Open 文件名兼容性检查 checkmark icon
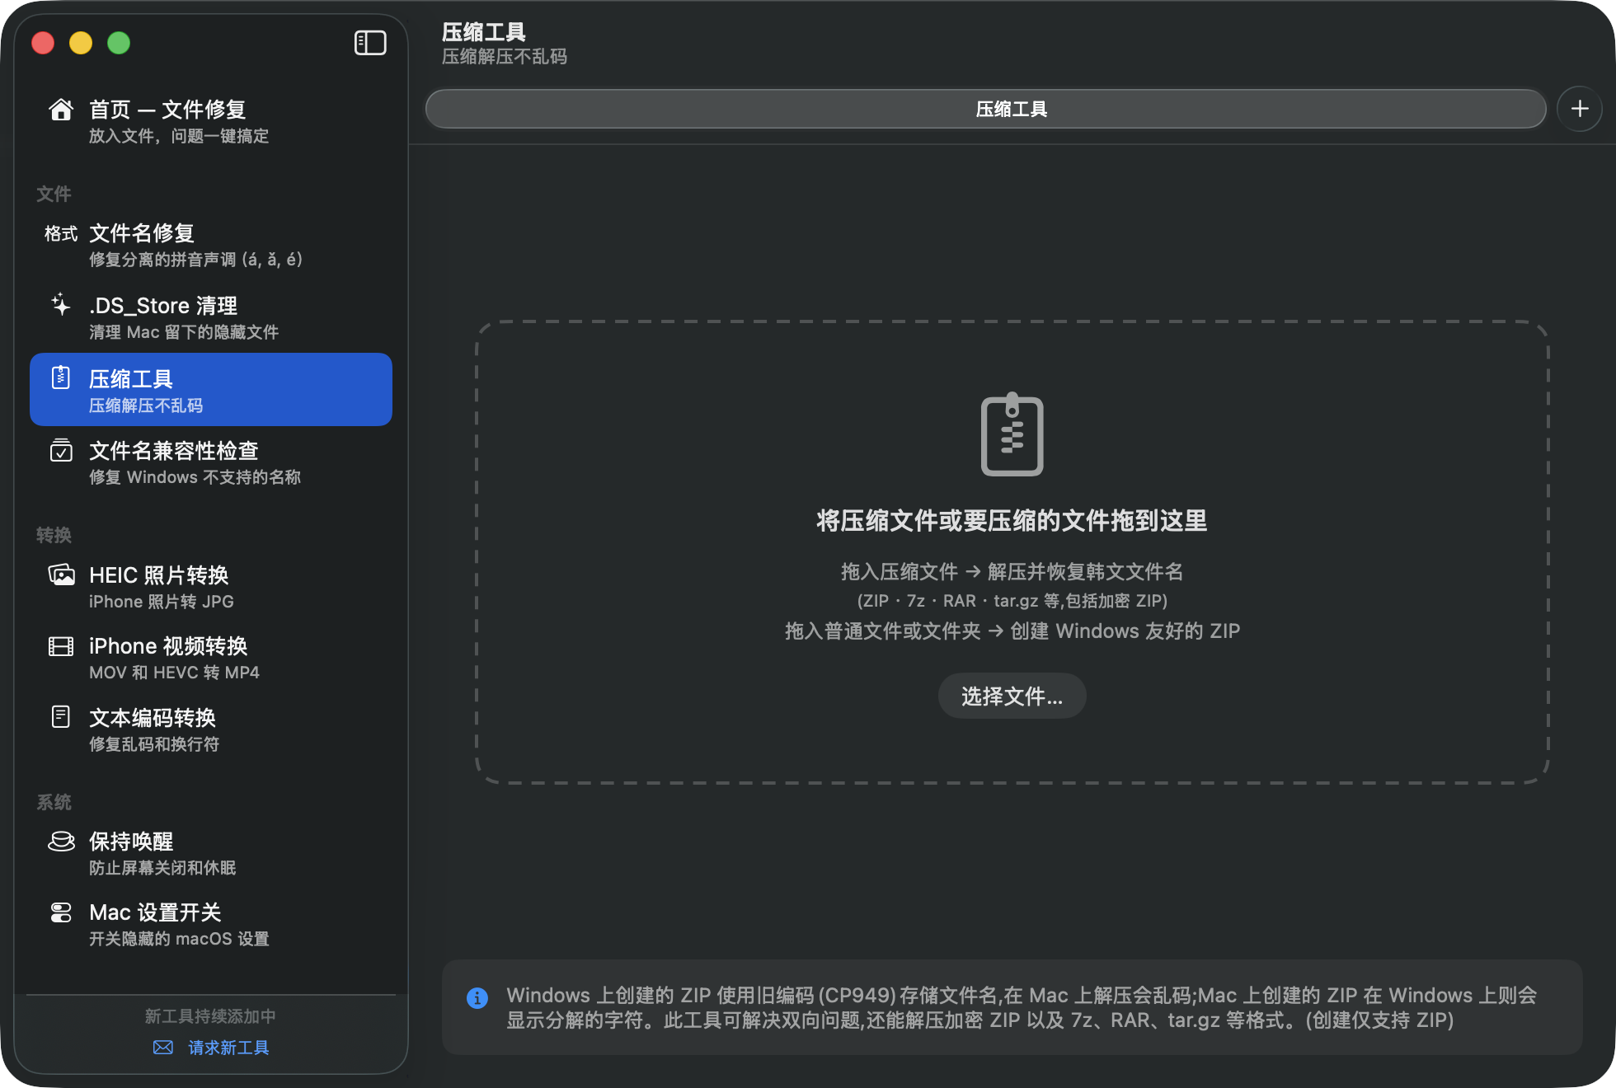Viewport: 1616px width, 1088px height. (61, 451)
